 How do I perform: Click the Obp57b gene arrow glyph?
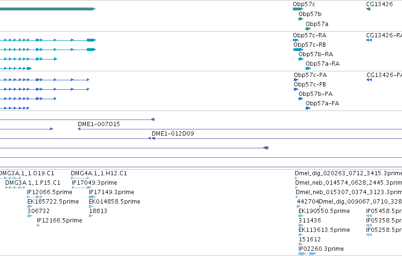click(301, 19)
